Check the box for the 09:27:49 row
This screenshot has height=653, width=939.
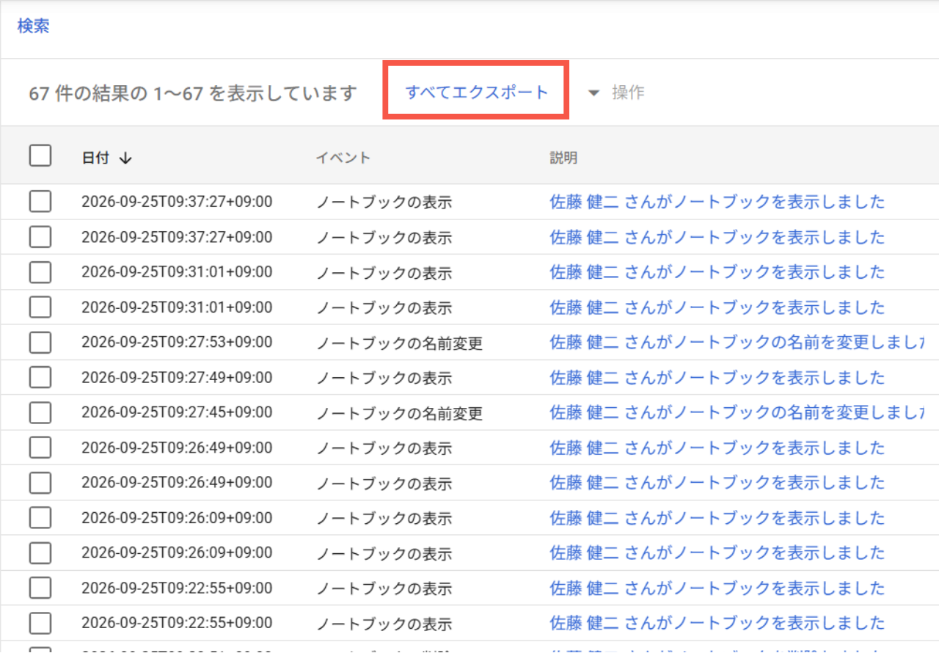40,378
